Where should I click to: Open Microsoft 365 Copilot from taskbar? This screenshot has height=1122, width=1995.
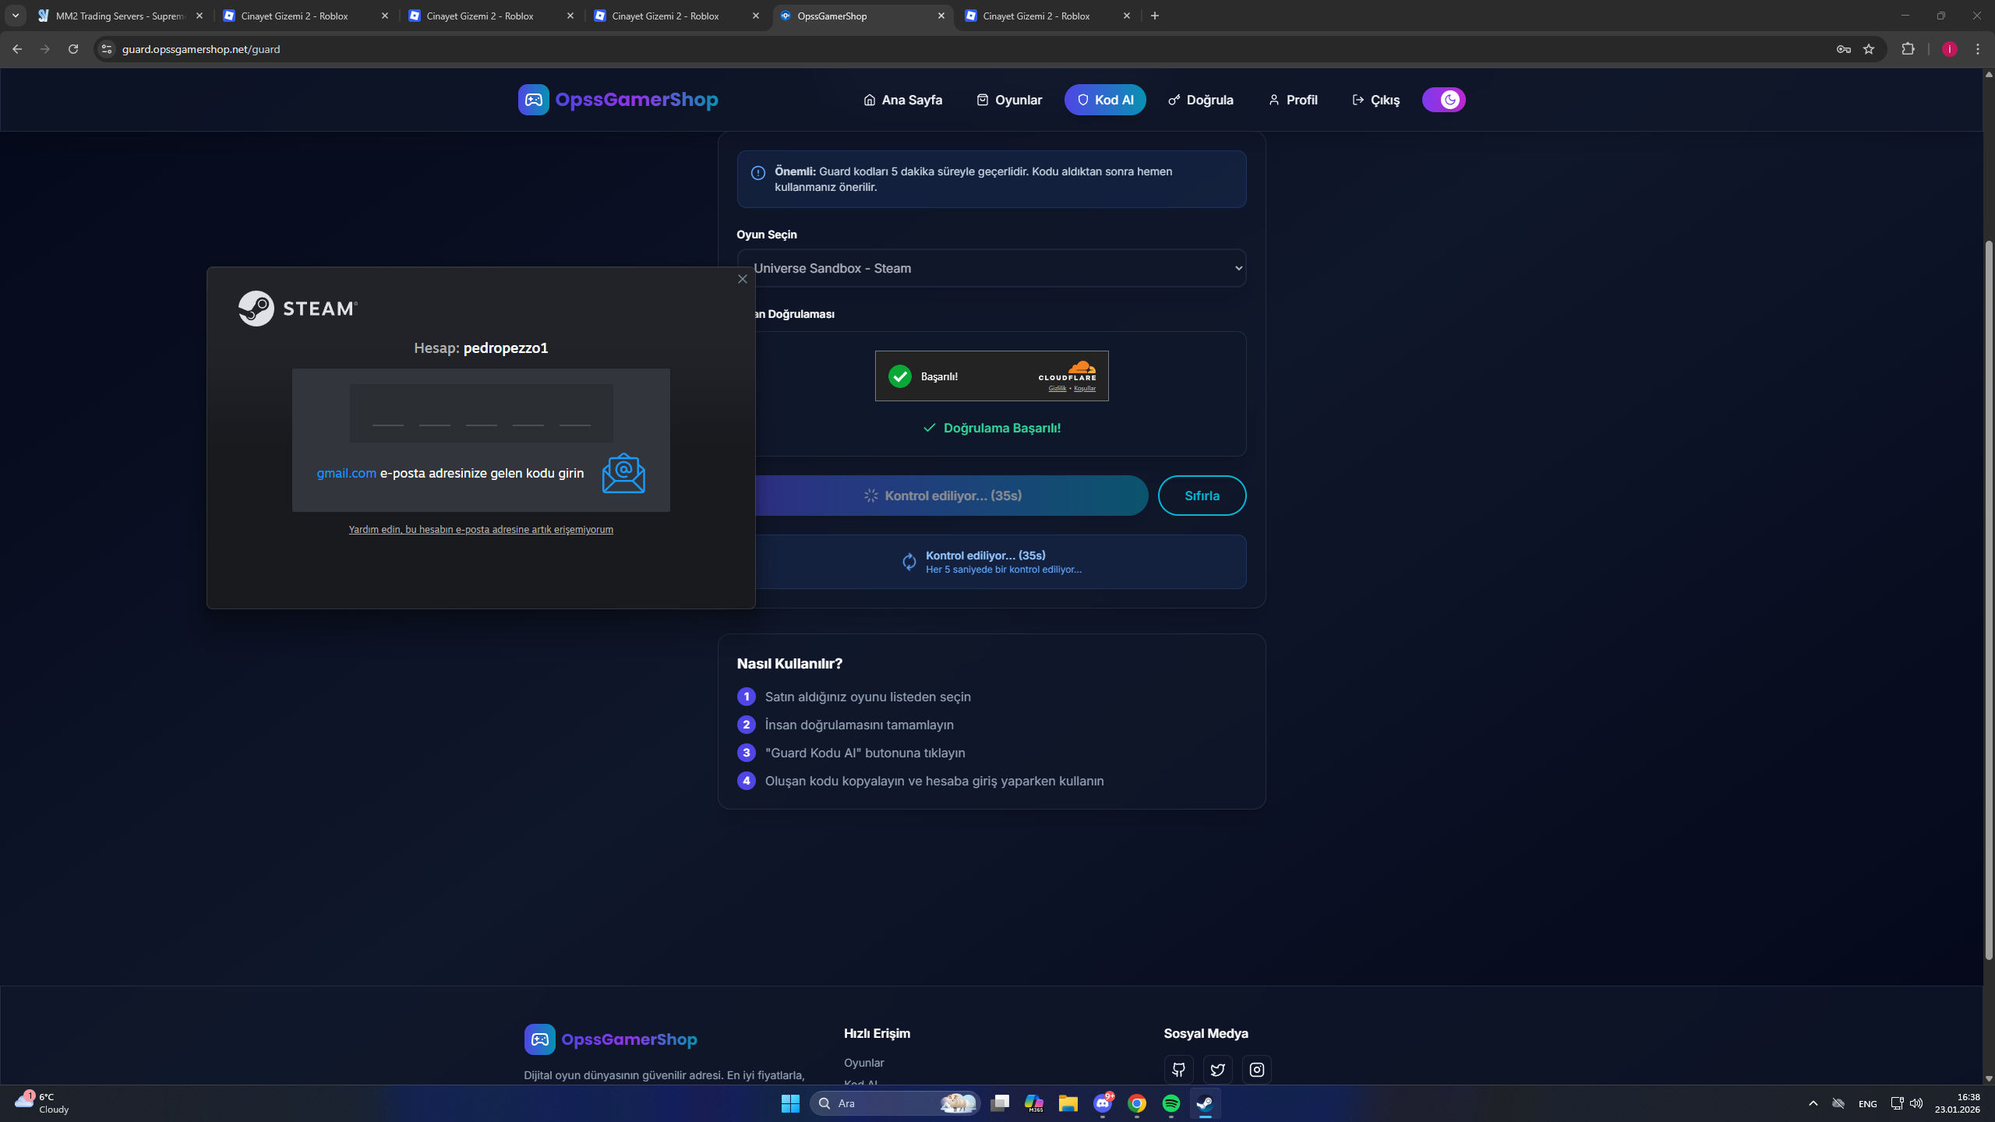coord(1034,1103)
